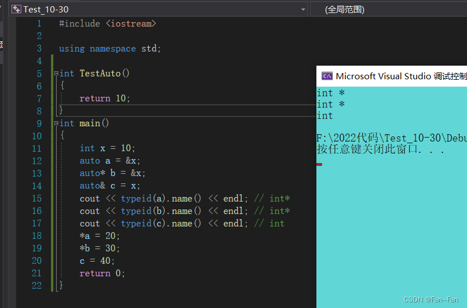Click the Test_10-30 project icon
Image resolution: width=467 pixels, height=308 pixels.
pyautogui.click(x=16, y=9)
